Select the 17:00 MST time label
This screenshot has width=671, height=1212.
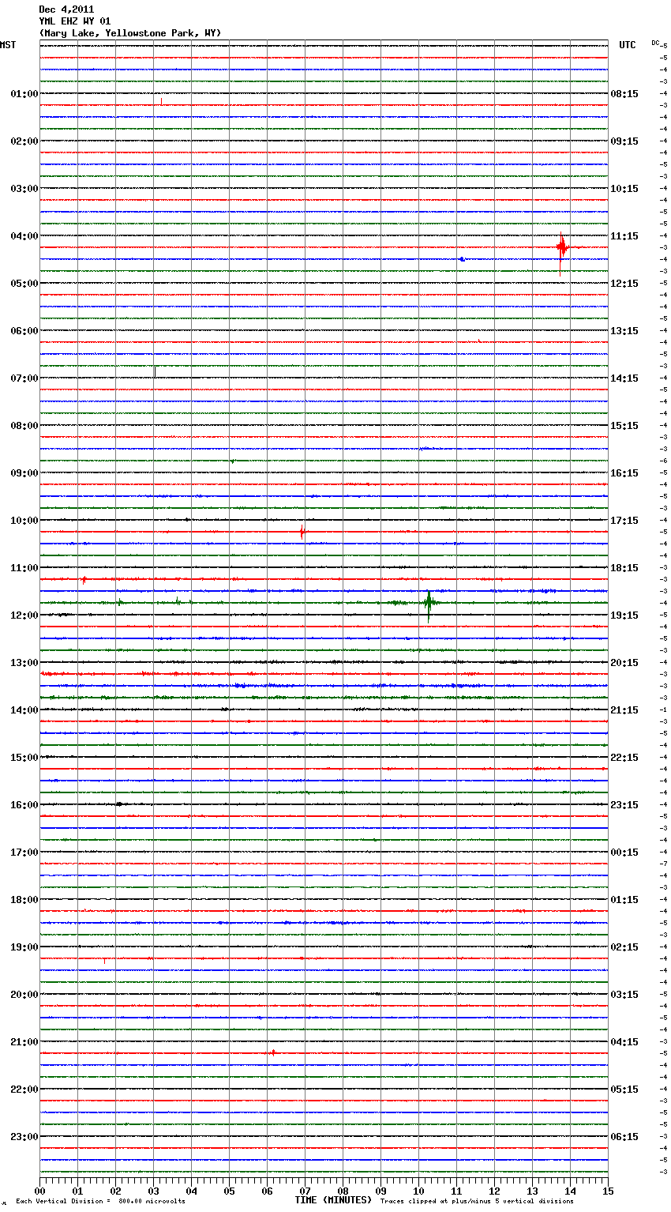tap(24, 853)
